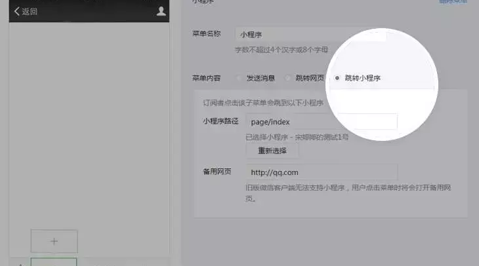
Task: Go back using the 返回 arrow
Action: (x=26, y=12)
